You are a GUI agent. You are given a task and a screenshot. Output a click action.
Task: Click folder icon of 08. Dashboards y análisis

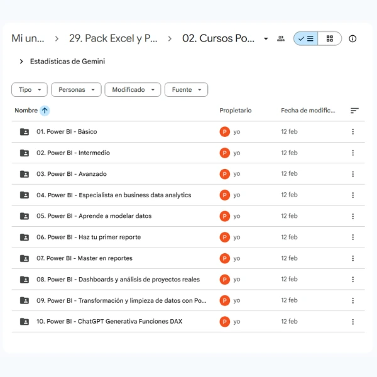pyautogui.click(x=25, y=280)
